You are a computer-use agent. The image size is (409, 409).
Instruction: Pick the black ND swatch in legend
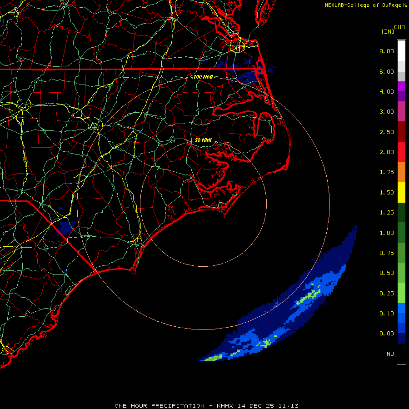[401, 354]
